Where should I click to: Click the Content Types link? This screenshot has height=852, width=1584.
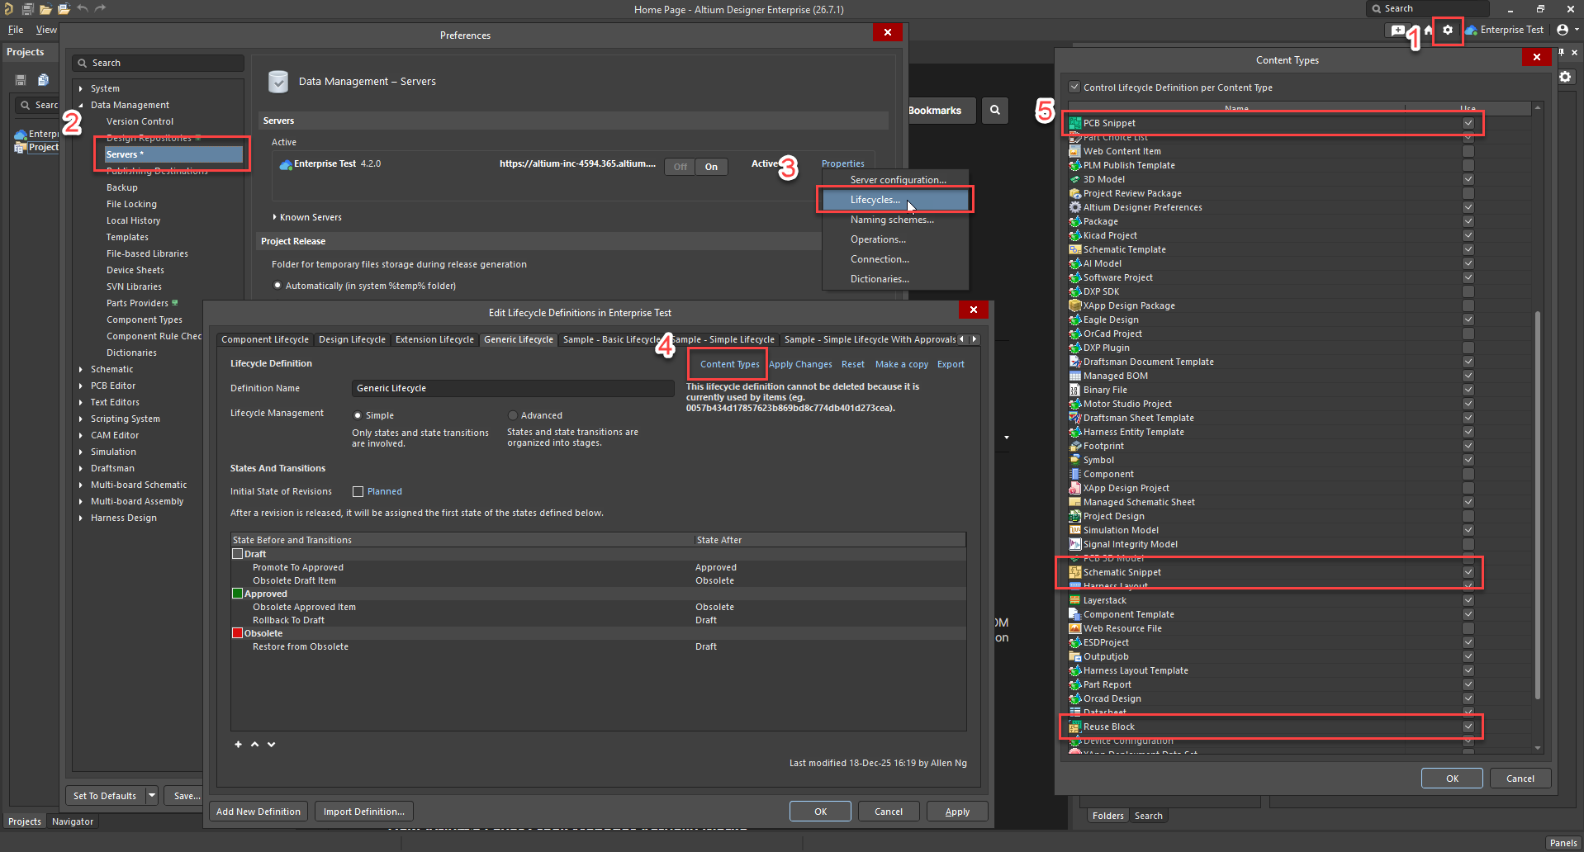(730, 364)
